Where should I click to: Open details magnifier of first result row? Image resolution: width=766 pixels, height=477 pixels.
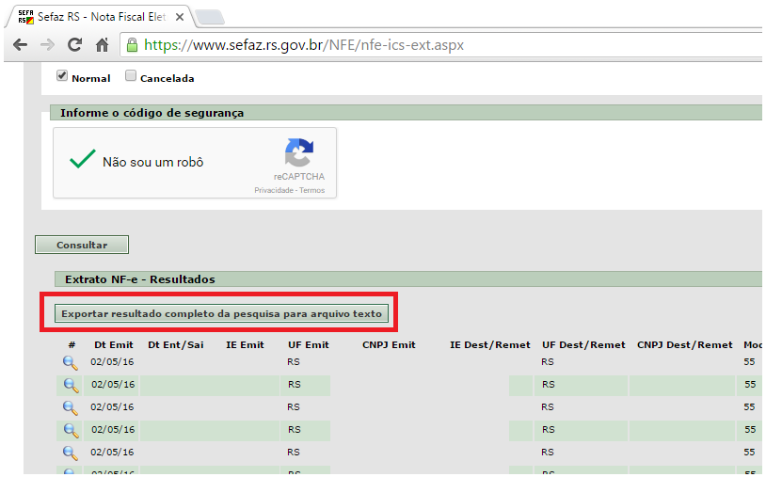tap(71, 363)
